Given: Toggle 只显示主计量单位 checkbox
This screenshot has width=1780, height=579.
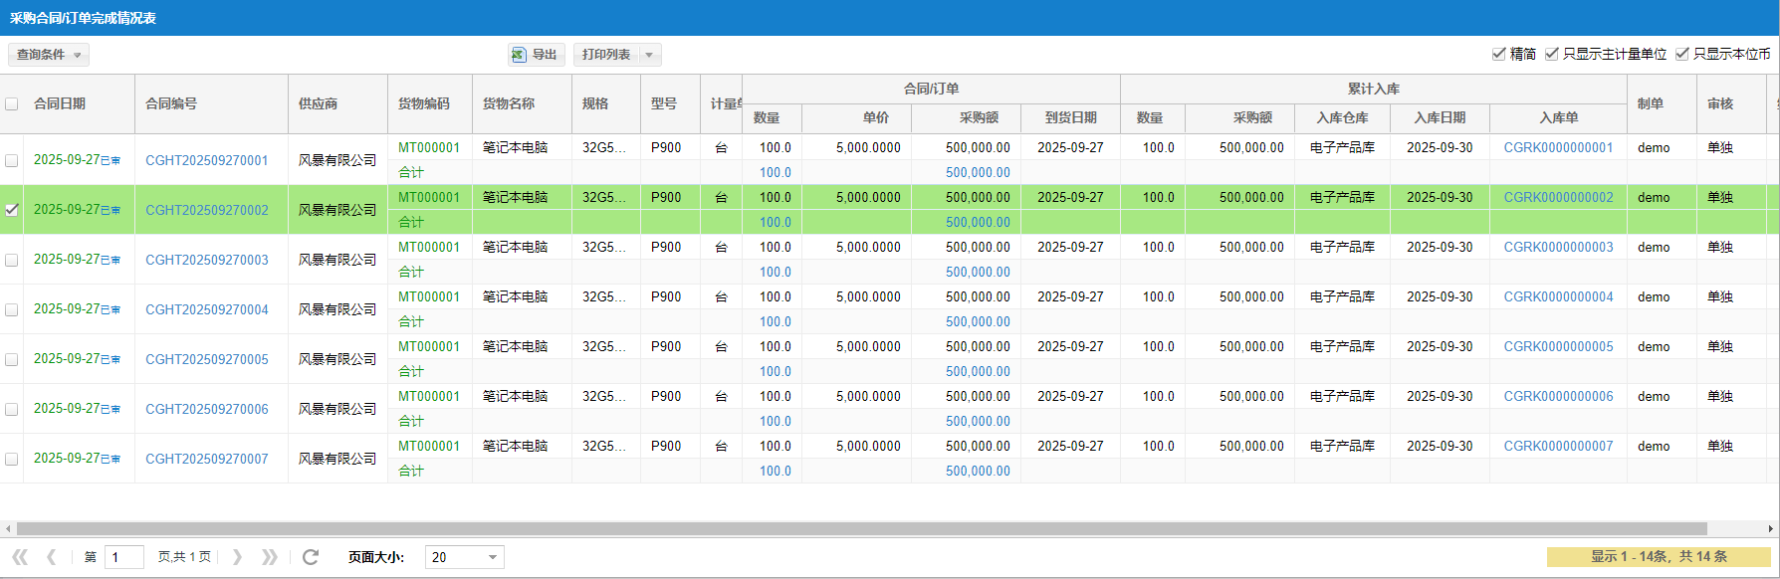Looking at the screenshot, I should pyautogui.click(x=1551, y=54).
